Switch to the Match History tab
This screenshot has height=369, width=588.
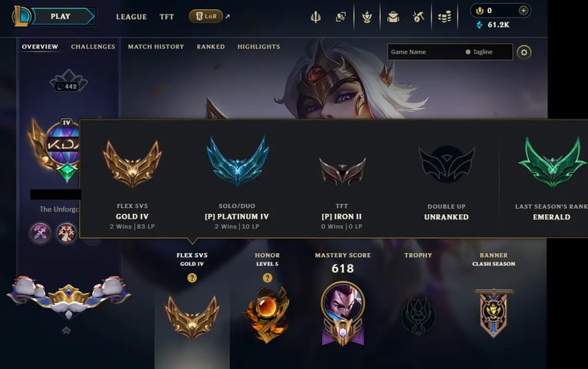156,47
